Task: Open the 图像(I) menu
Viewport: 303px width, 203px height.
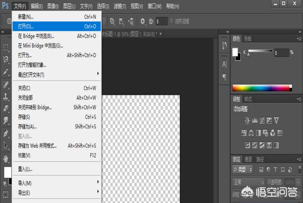Action: coord(53,7)
